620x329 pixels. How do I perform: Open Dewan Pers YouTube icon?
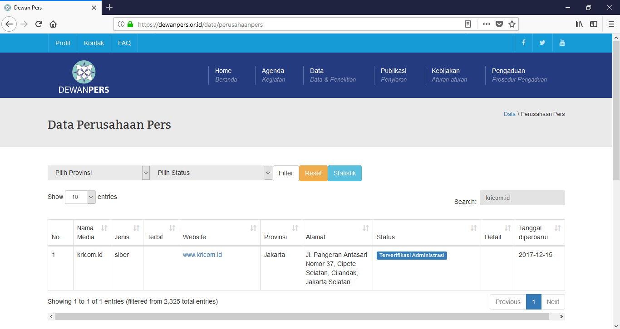tap(562, 43)
